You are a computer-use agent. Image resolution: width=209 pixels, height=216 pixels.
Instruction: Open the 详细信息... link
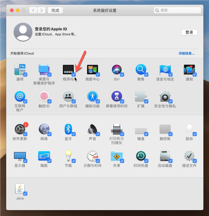click(187, 53)
